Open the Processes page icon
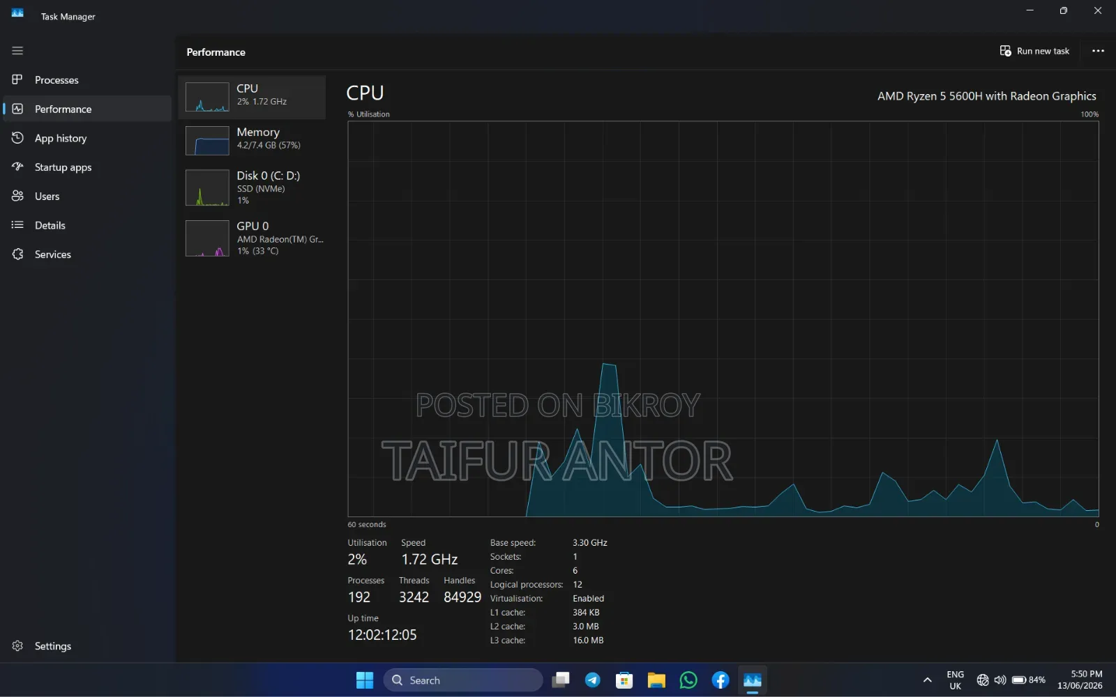Image resolution: width=1116 pixels, height=697 pixels. 17,79
